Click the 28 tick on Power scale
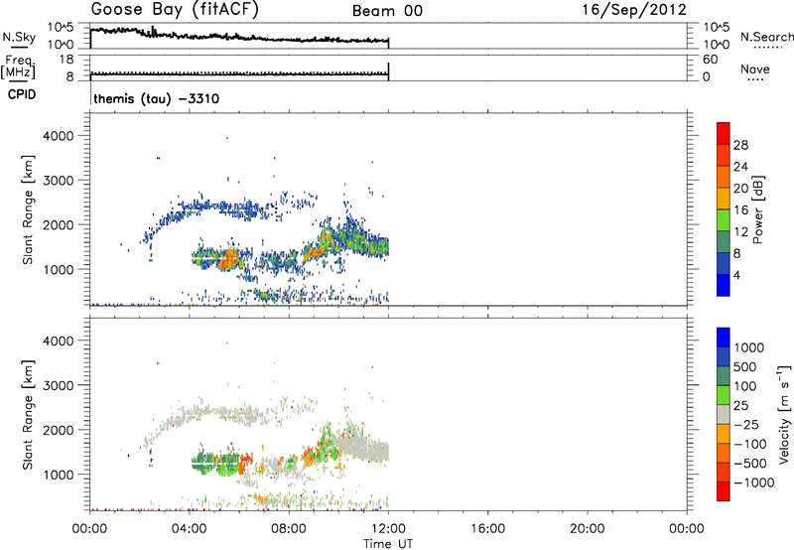This screenshot has width=794, height=550. [x=740, y=145]
